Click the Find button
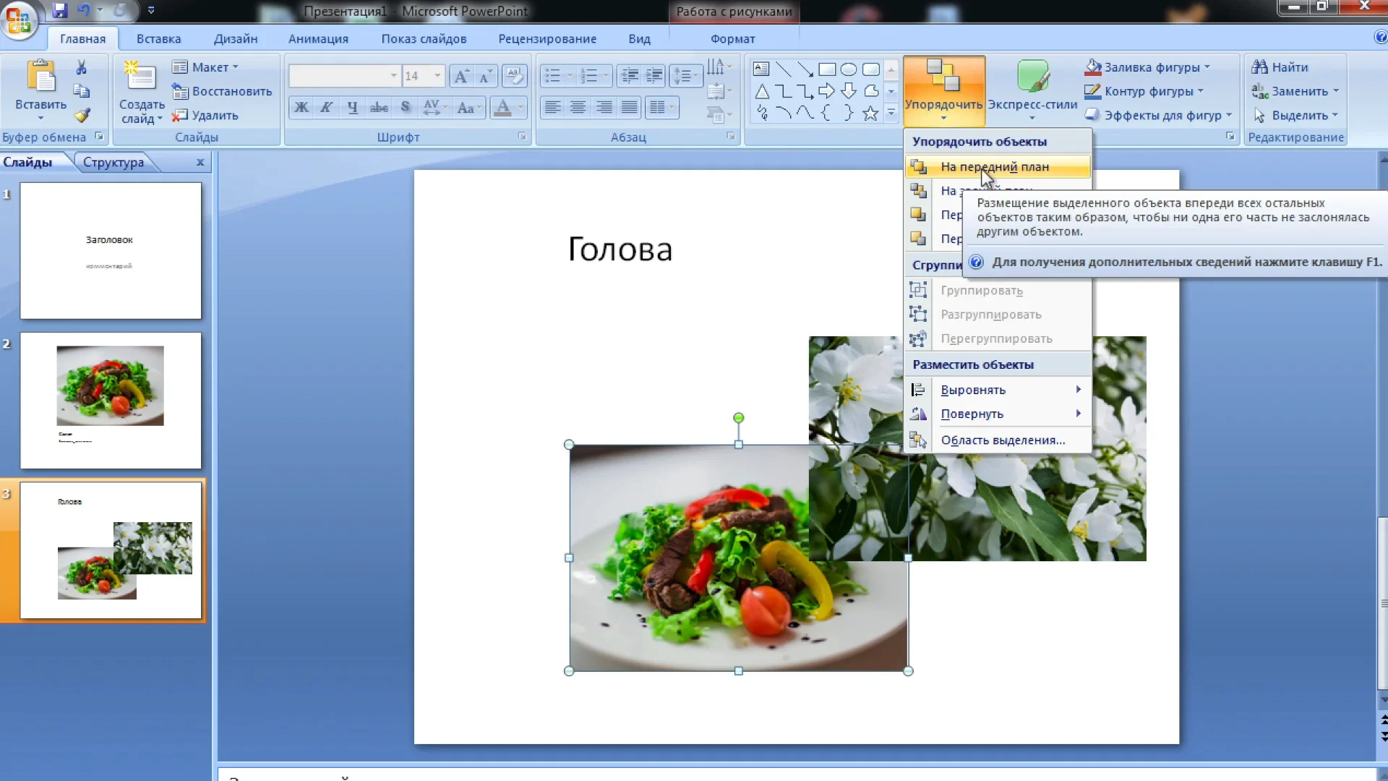 coord(1281,67)
